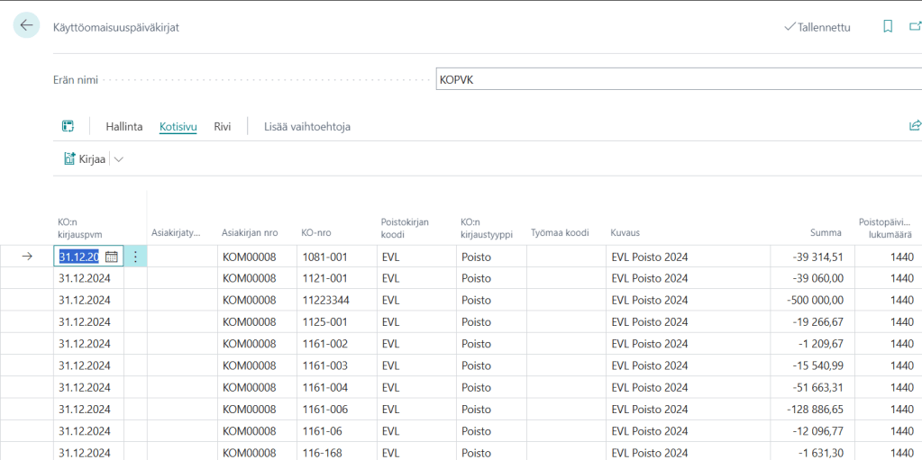The width and height of the screenshot is (922, 460).
Task: Click the Erän nimi field KOPVK
Action: tap(676, 79)
